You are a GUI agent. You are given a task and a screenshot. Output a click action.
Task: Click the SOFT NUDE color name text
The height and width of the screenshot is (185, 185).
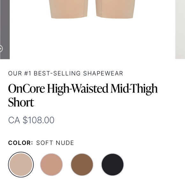point(55,143)
